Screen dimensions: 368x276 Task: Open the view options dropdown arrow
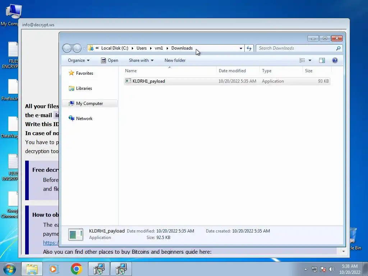point(310,60)
